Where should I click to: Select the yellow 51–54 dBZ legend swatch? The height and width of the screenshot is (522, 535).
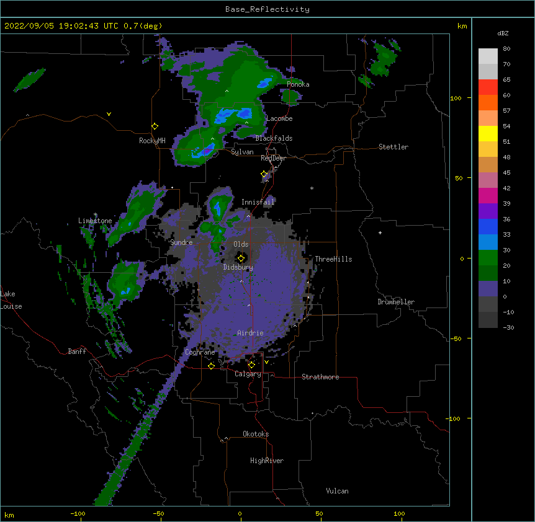488,133
